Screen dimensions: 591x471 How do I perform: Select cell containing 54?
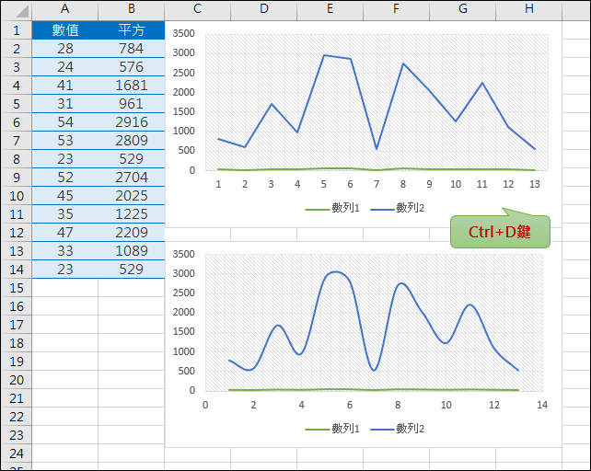64,122
